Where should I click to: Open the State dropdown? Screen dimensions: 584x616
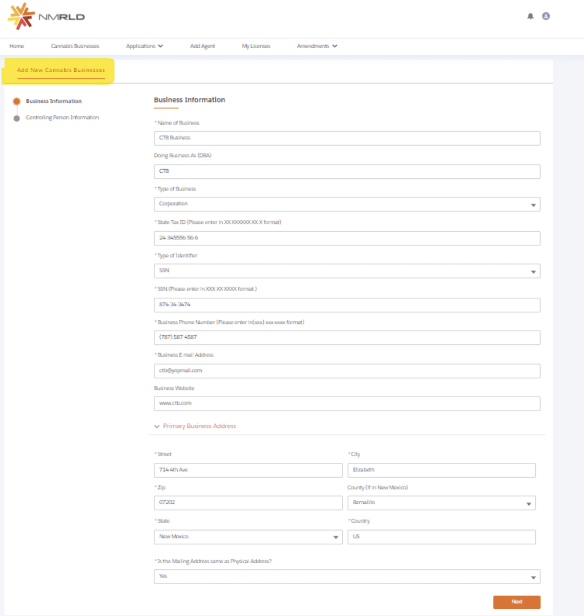point(248,537)
